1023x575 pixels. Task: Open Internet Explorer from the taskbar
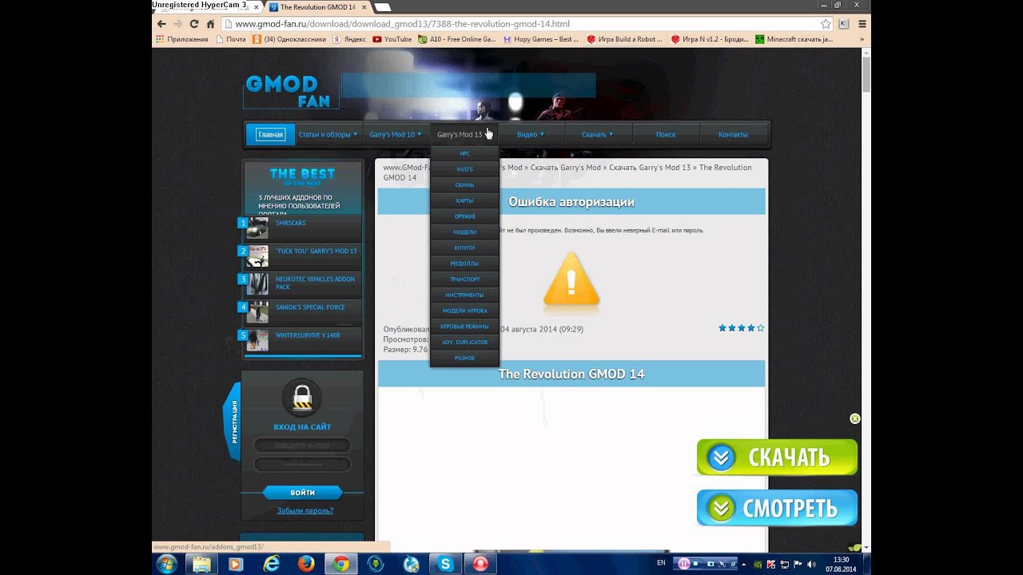point(272,564)
